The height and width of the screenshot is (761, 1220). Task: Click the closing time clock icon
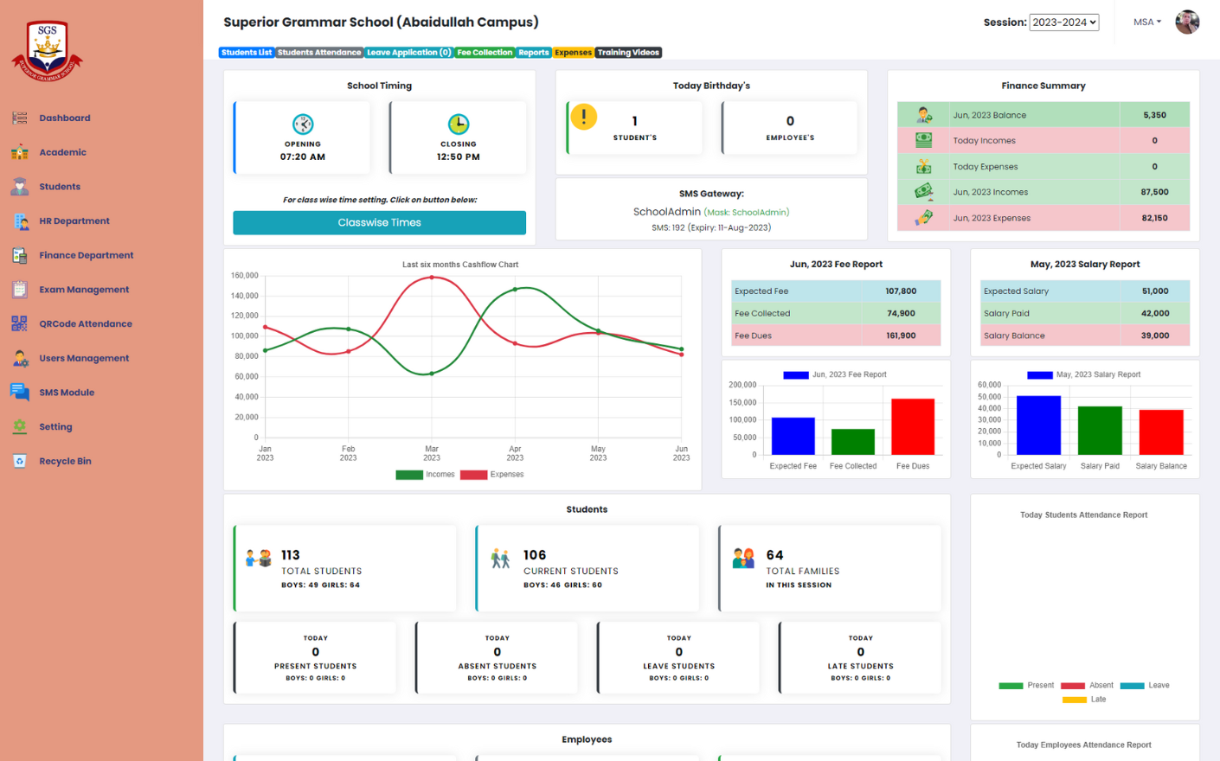(x=459, y=124)
